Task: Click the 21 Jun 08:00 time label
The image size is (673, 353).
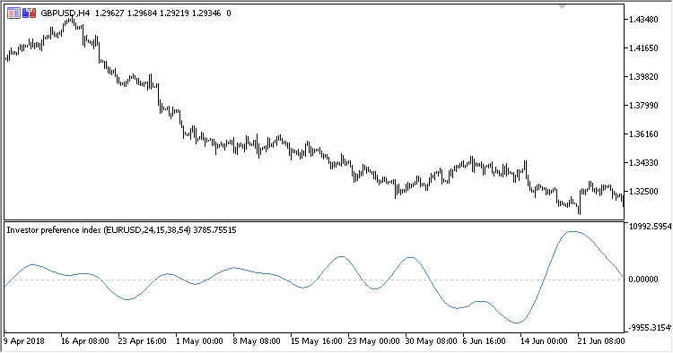Action: click(x=601, y=341)
